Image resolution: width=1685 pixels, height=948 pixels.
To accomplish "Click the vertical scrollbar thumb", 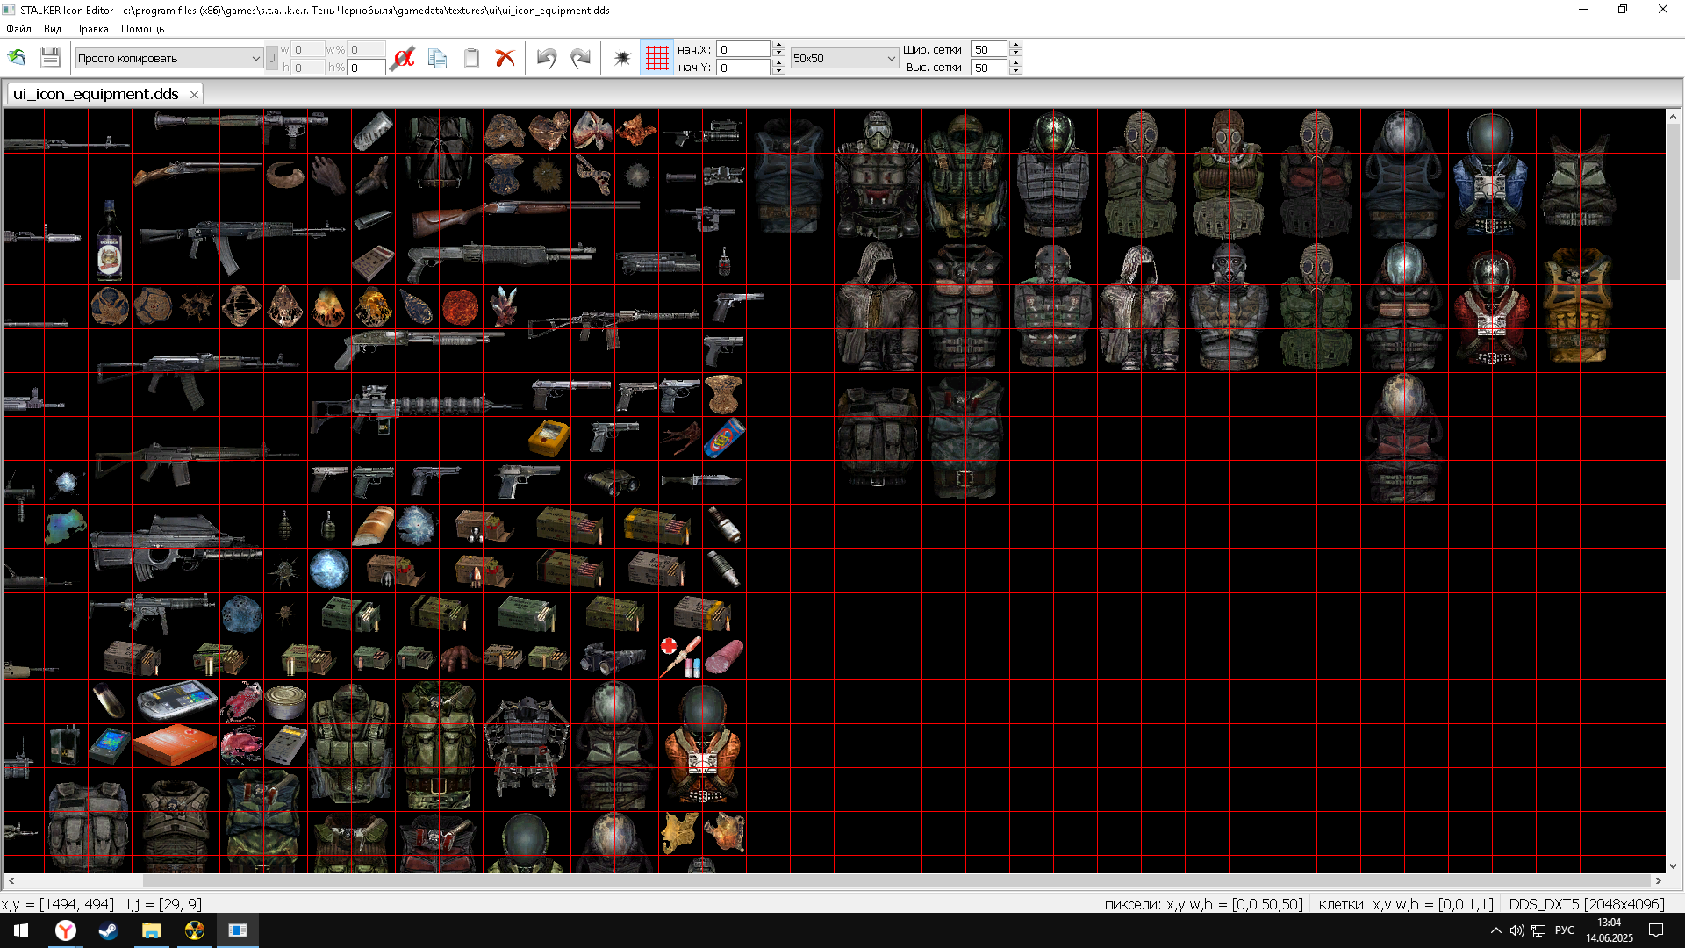I will click(1673, 202).
